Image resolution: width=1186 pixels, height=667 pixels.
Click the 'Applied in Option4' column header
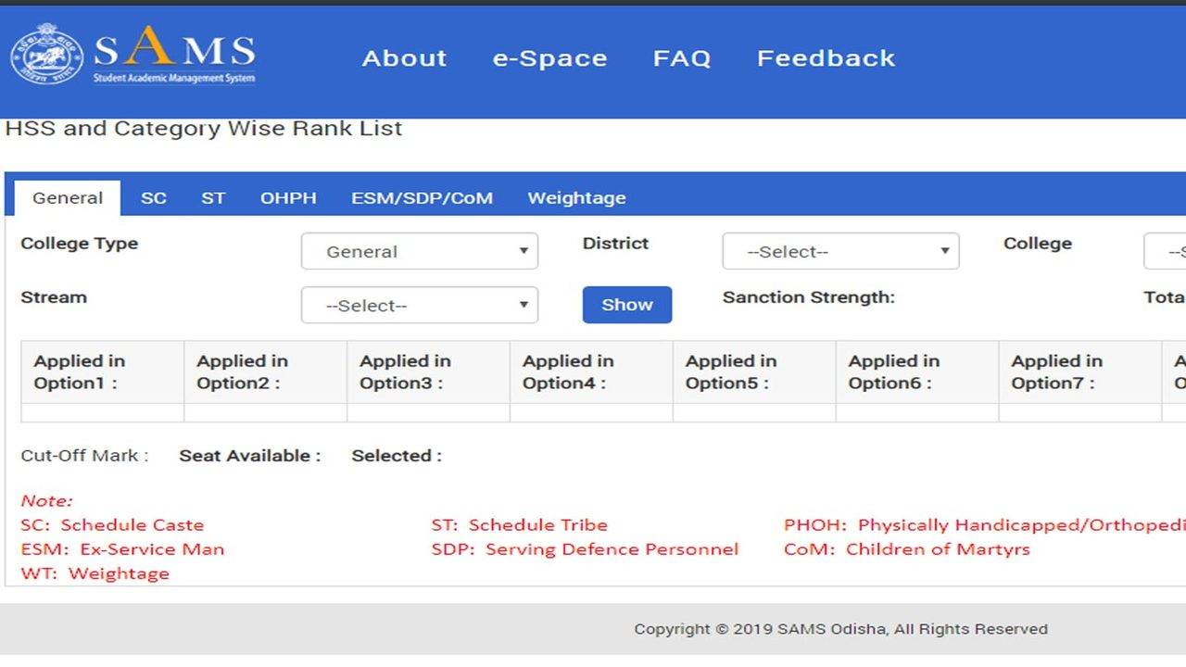click(592, 372)
